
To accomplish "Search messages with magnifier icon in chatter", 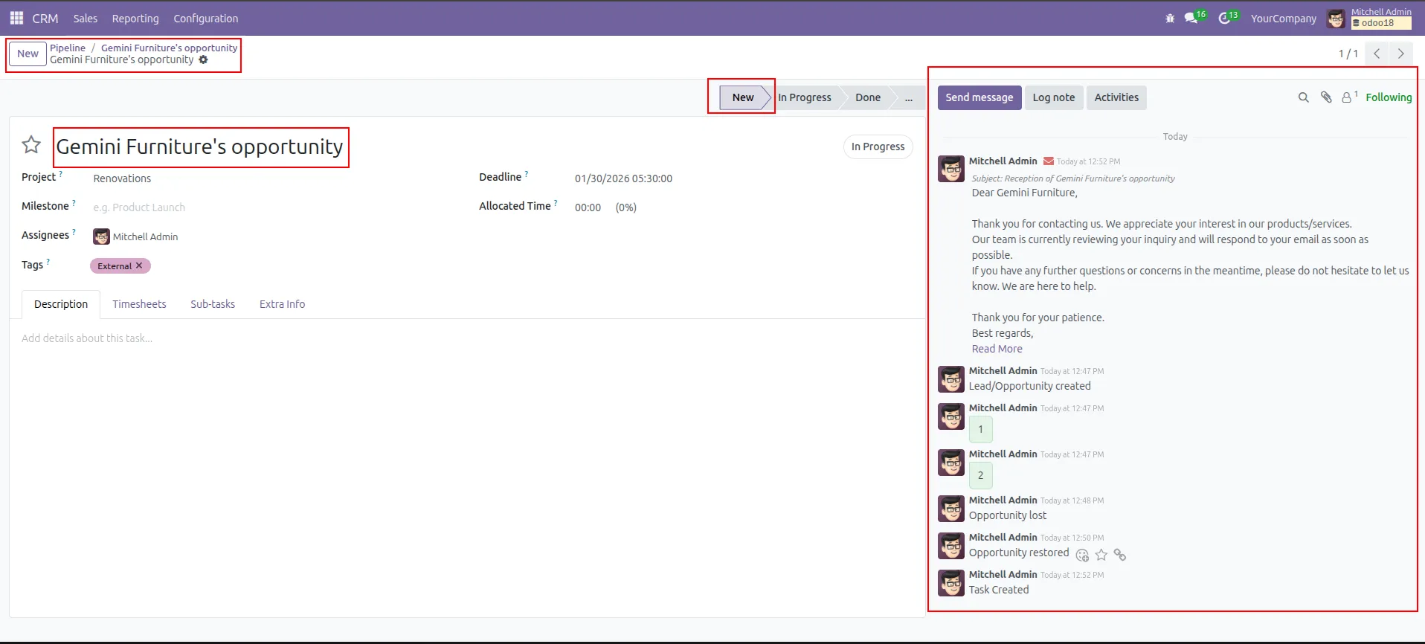I will pos(1303,97).
